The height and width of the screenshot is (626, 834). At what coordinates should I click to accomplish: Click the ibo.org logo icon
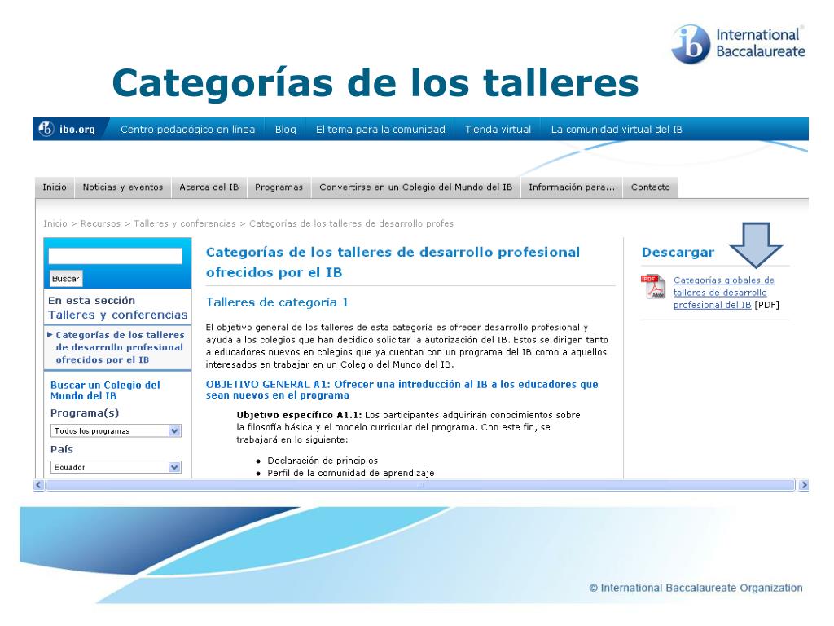(x=46, y=128)
